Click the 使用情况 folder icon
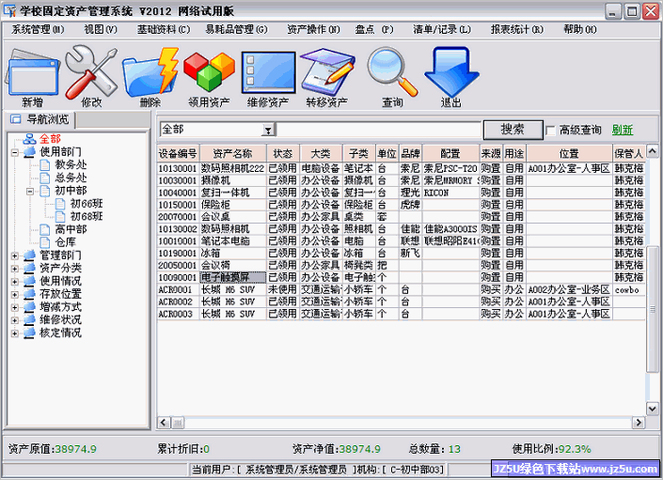 (29, 281)
